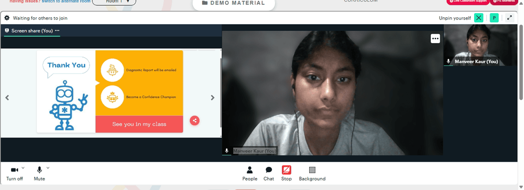524x190 pixels.
Task: Open the settings gear icon
Action: click(7, 18)
